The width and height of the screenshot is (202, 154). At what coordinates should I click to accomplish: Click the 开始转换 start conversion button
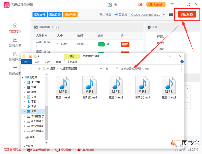(187, 14)
